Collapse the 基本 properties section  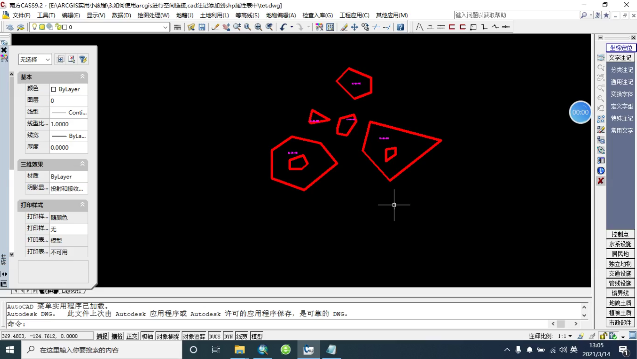[x=82, y=76]
